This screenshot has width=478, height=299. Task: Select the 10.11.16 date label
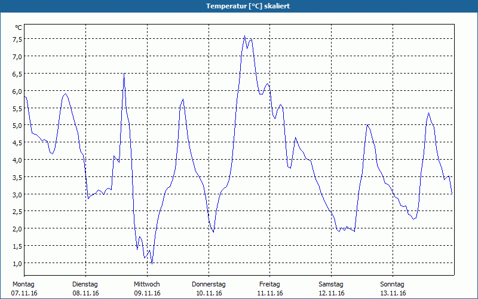tap(209, 293)
